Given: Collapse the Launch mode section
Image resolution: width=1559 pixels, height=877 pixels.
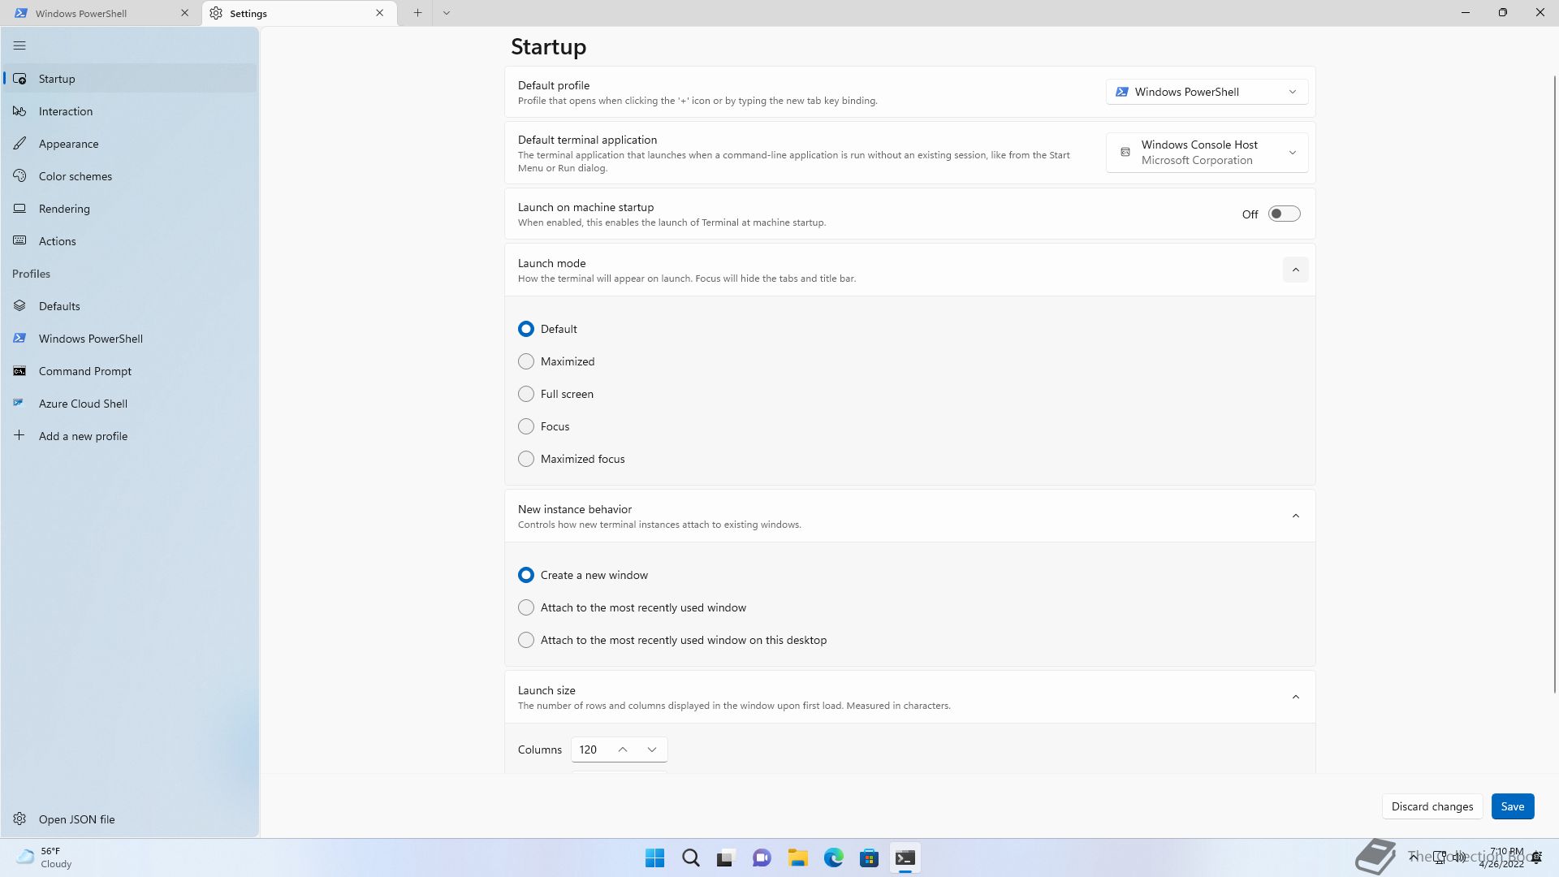Looking at the screenshot, I should [1296, 270].
